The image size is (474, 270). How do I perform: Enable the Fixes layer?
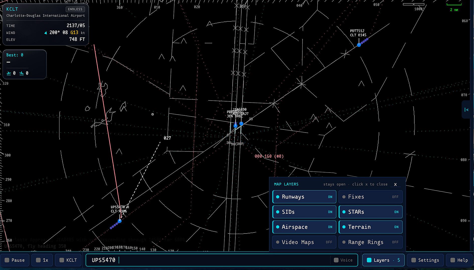[x=370, y=197]
